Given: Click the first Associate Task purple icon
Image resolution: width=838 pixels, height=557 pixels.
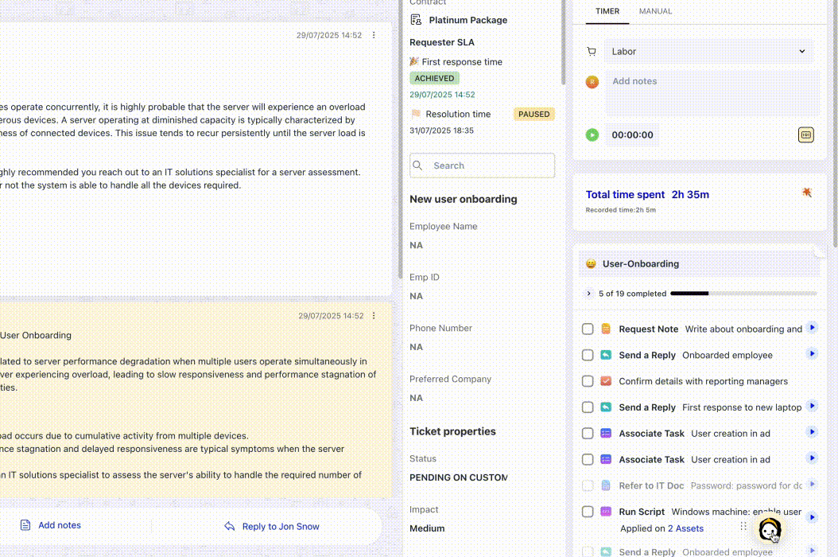Looking at the screenshot, I should (606, 434).
